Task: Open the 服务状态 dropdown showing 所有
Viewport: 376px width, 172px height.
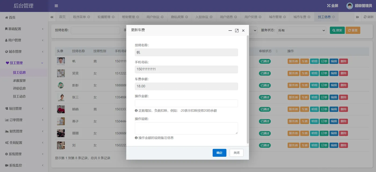Action: [301, 30]
